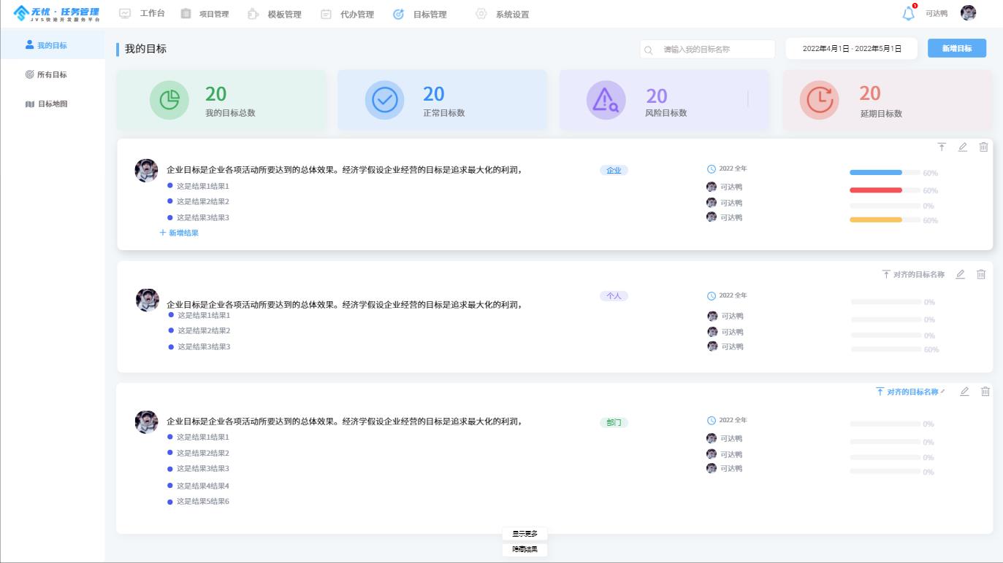The height and width of the screenshot is (563, 1003).
Task: Delete the 个人 goal with the trash icon
Action: click(981, 274)
